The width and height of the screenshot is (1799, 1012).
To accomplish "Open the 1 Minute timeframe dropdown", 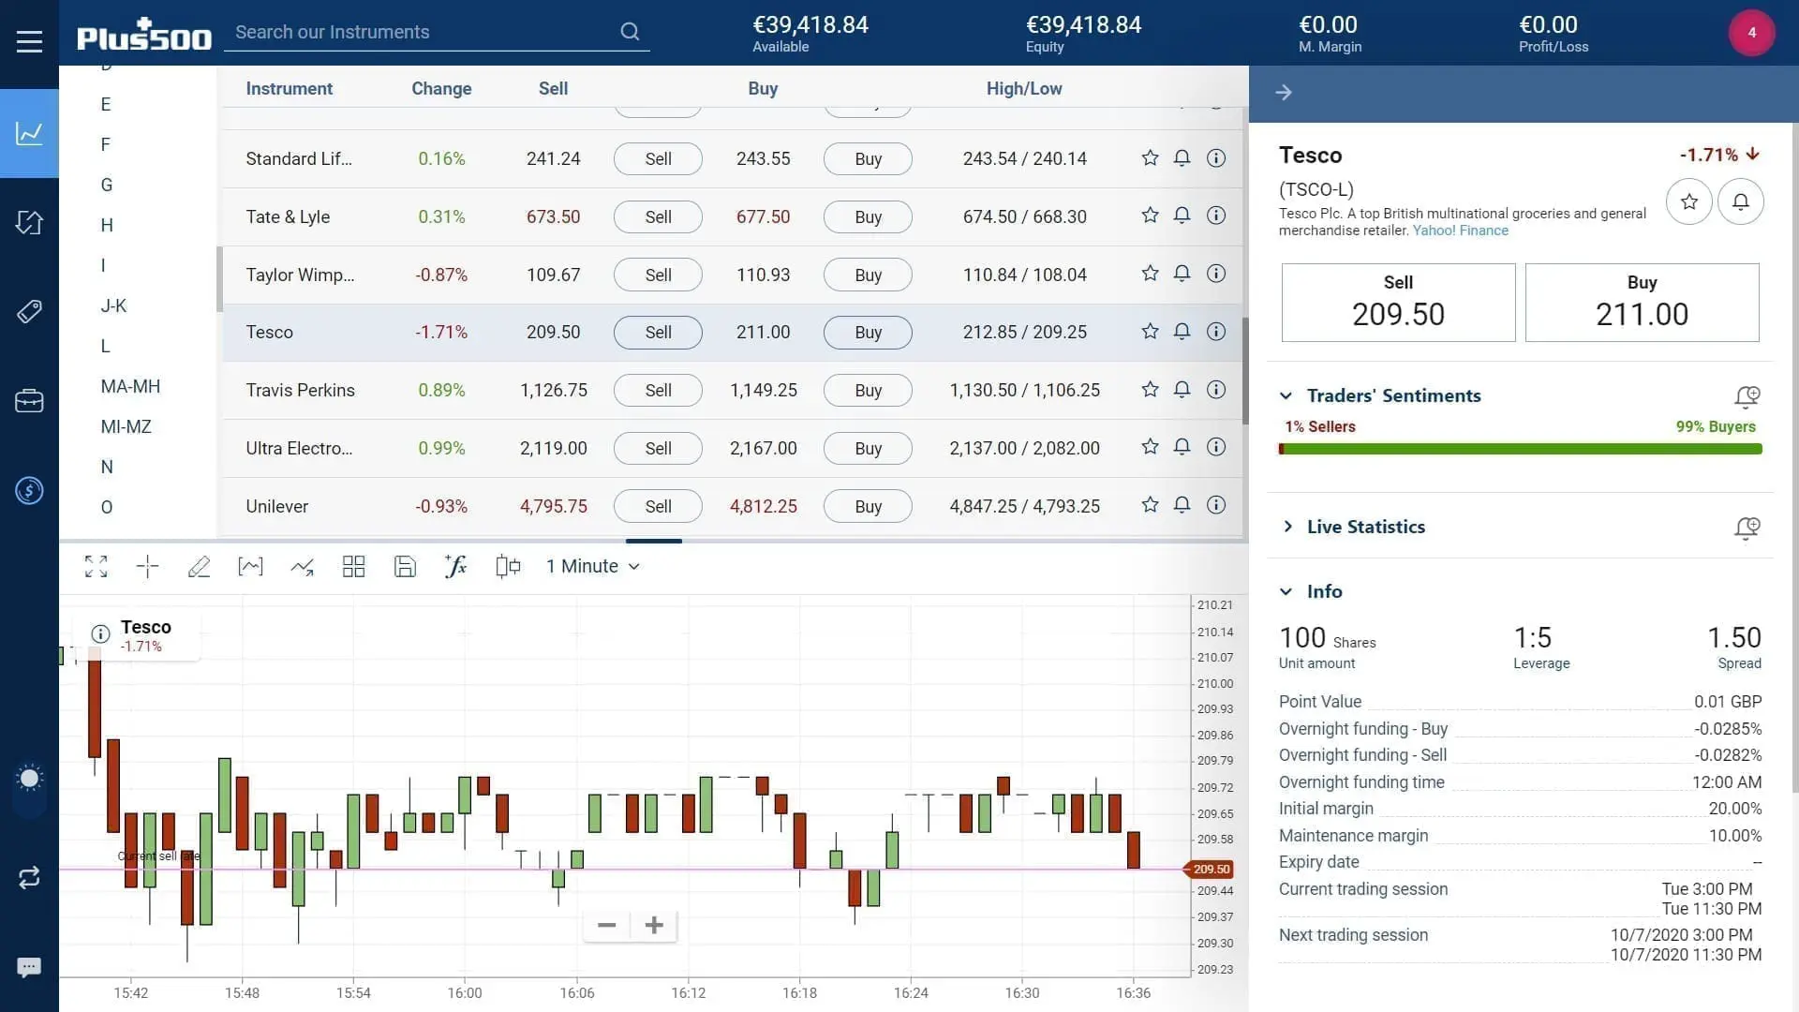I will point(592,566).
